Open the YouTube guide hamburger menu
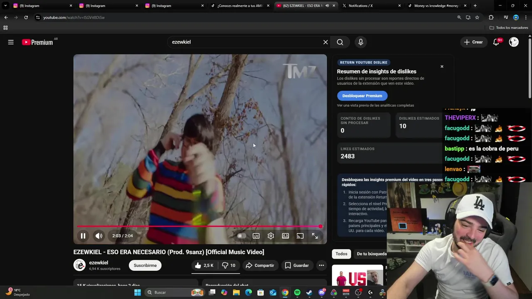This screenshot has height=299, width=532. 11,42
